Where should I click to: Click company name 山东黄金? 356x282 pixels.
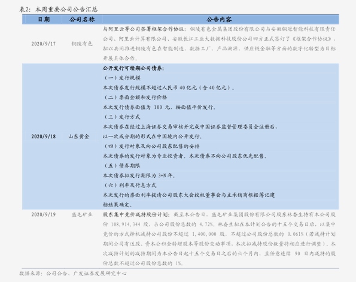[79, 137]
